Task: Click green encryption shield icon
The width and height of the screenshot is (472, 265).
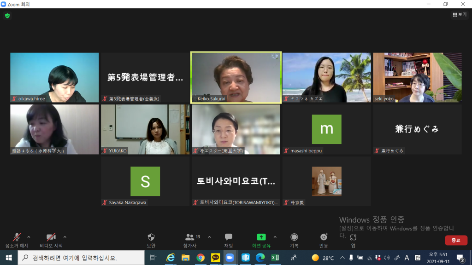Action: tap(7, 16)
